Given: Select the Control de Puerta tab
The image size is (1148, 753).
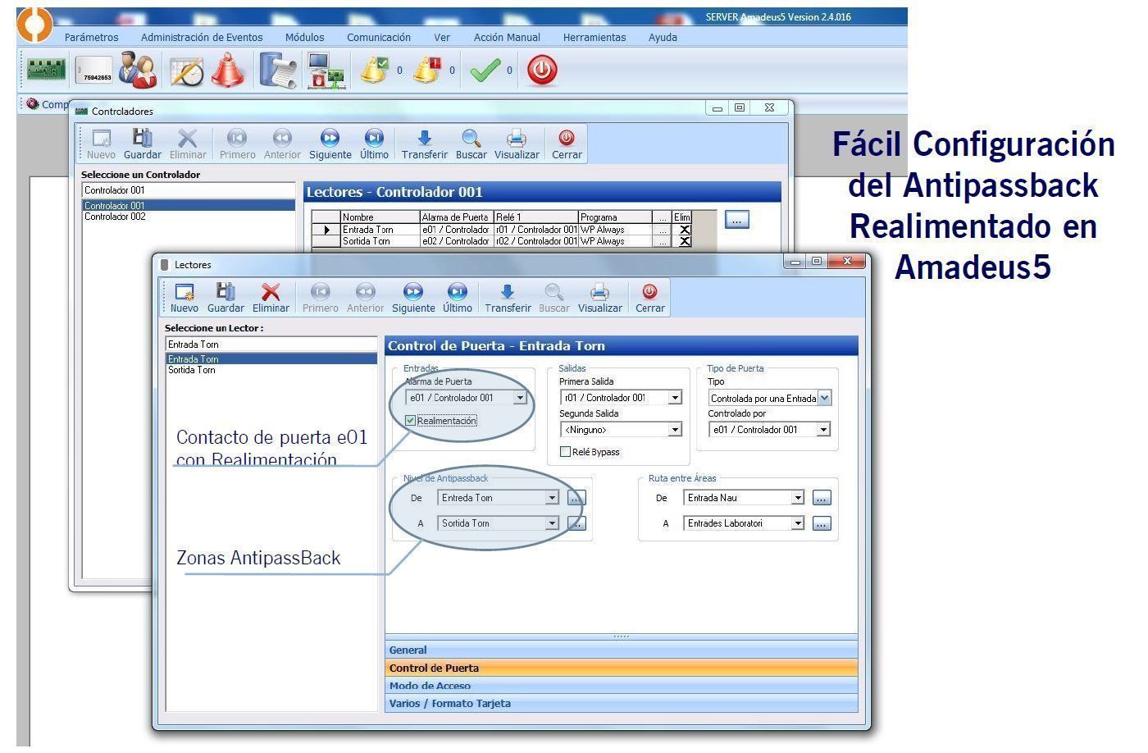Looking at the screenshot, I should pos(622,668).
